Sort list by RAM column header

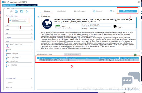pyautogui.click(x=116, y=58)
